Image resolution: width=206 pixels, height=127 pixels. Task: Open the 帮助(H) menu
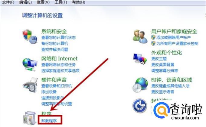[78, 2]
